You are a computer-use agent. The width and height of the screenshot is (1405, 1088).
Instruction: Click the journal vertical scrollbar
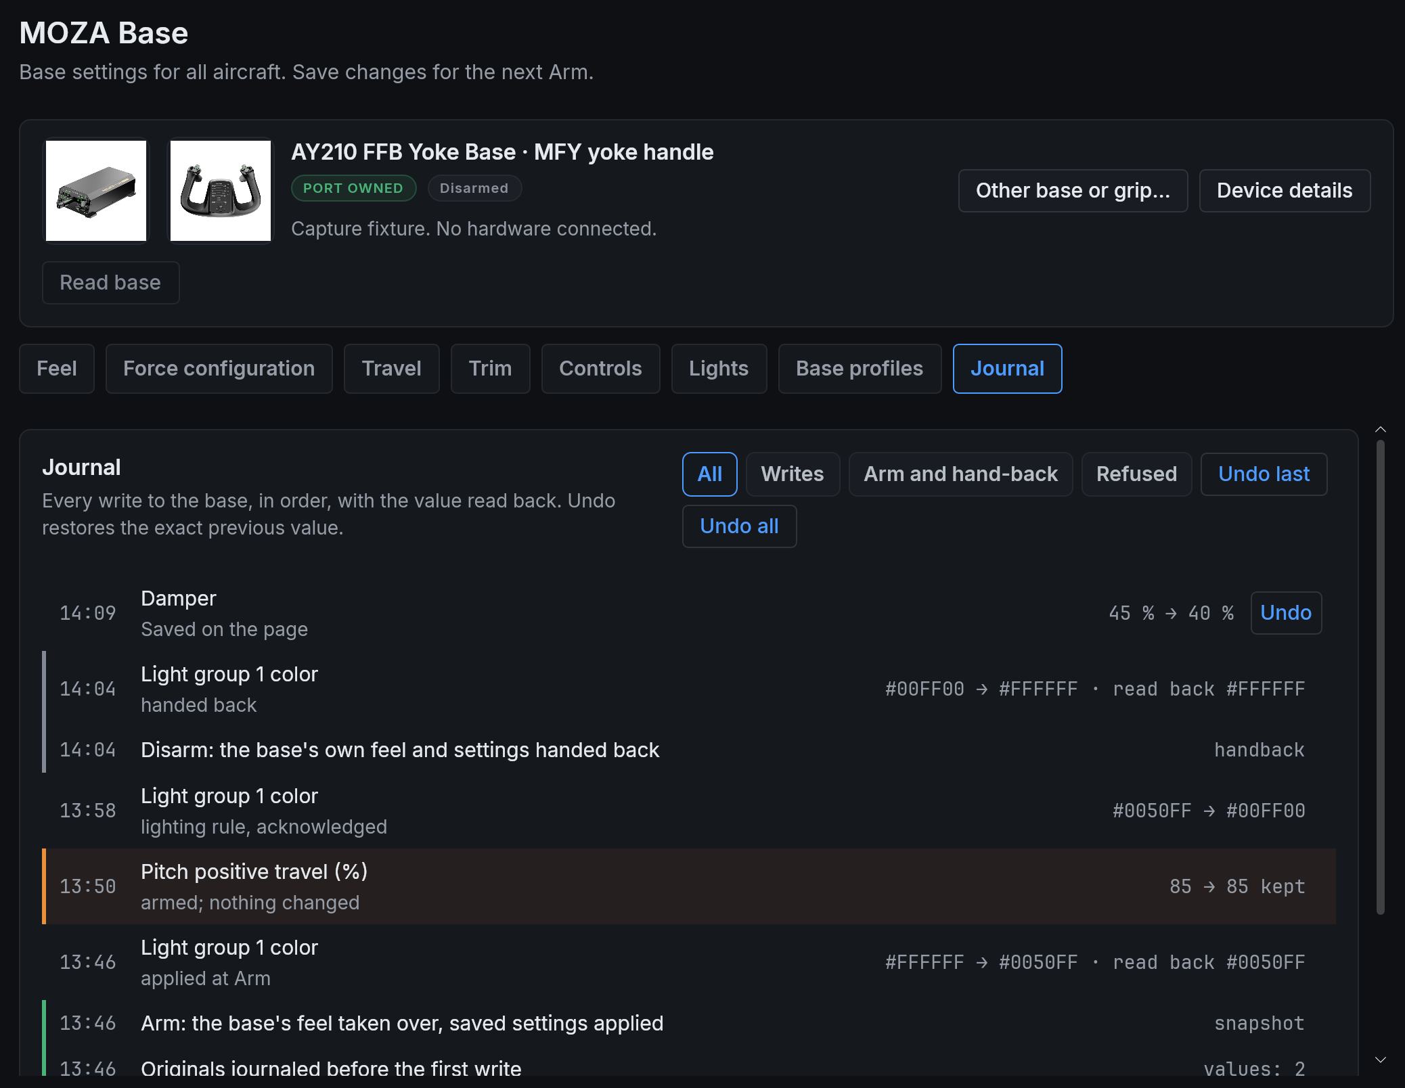pyautogui.click(x=1381, y=677)
